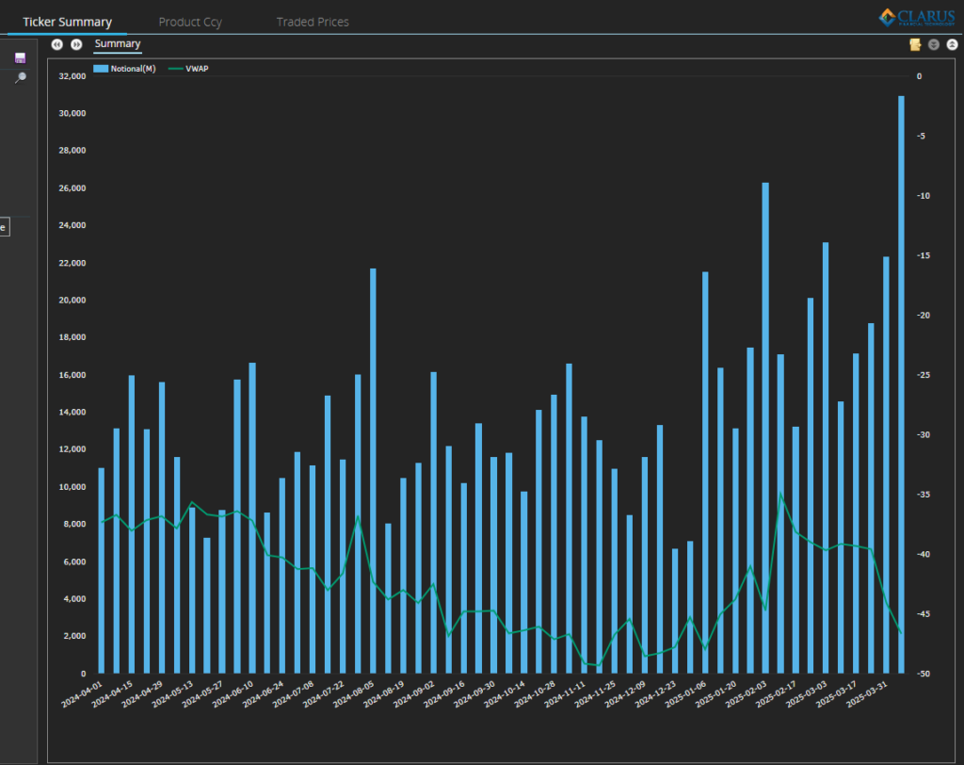Click the rewind double-left arrow button
This screenshot has width=964, height=765.
[57, 44]
